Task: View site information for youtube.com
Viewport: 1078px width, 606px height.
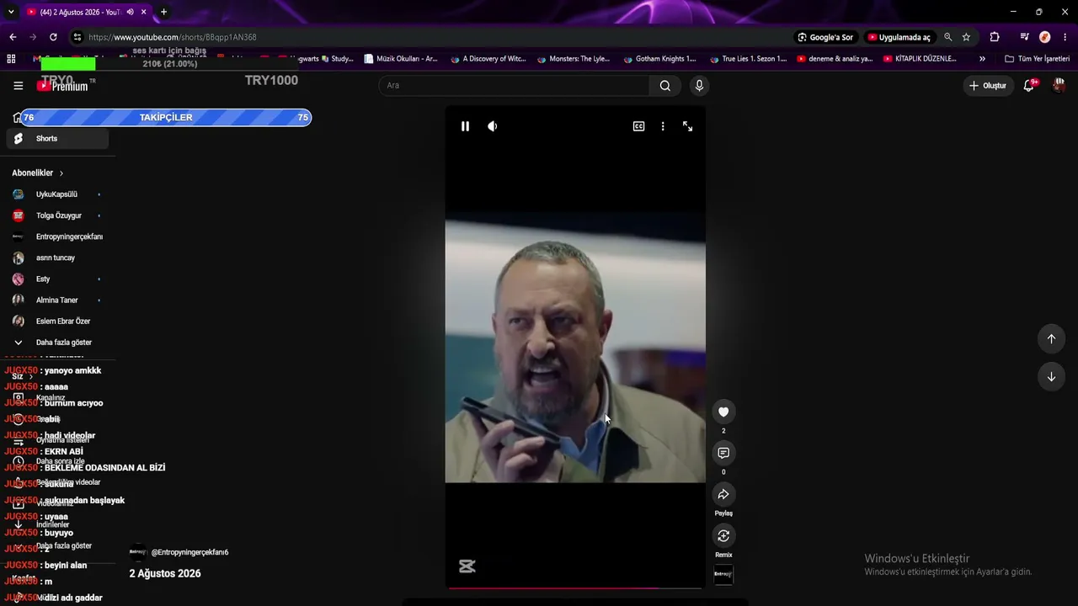Action: click(77, 37)
